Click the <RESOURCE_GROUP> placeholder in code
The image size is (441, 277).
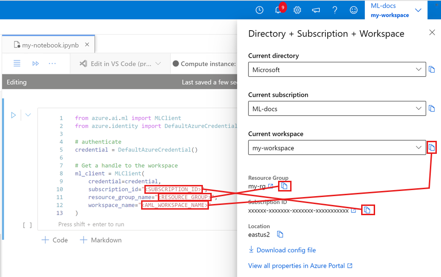coord(184,197)
